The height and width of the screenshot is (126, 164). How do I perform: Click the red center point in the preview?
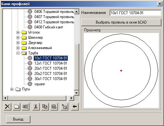[x=121, y=70]
